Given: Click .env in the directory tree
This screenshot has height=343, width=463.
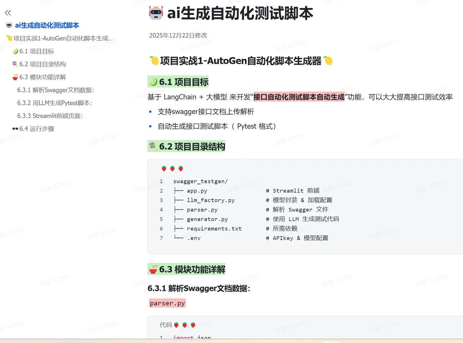Looking at the screenshot, I should point(194,238).
